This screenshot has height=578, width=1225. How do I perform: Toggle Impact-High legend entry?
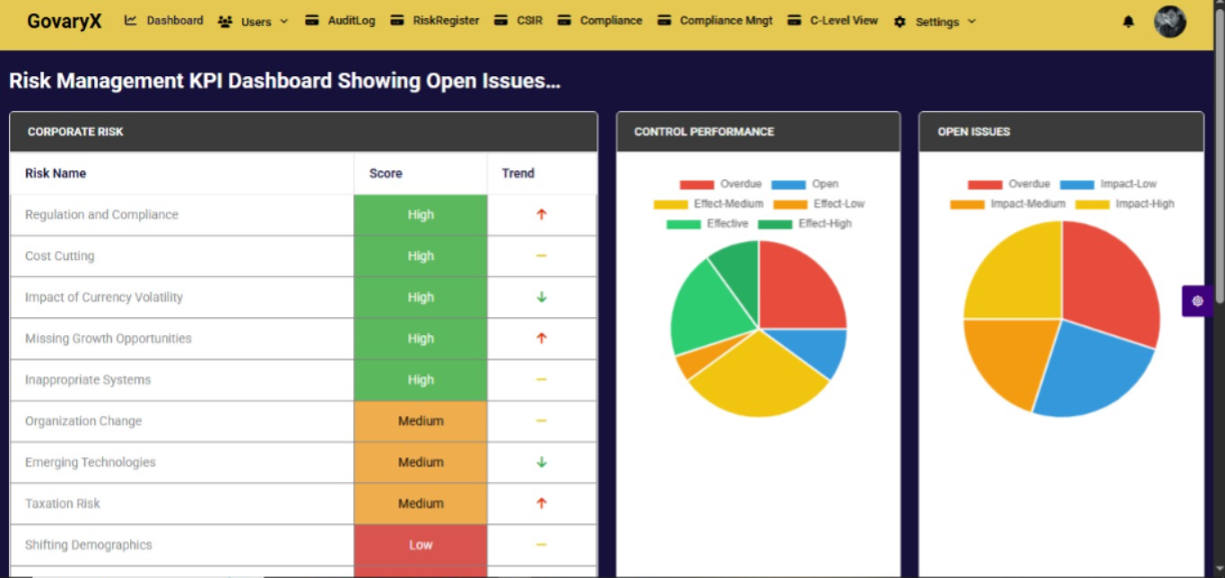1125,203
